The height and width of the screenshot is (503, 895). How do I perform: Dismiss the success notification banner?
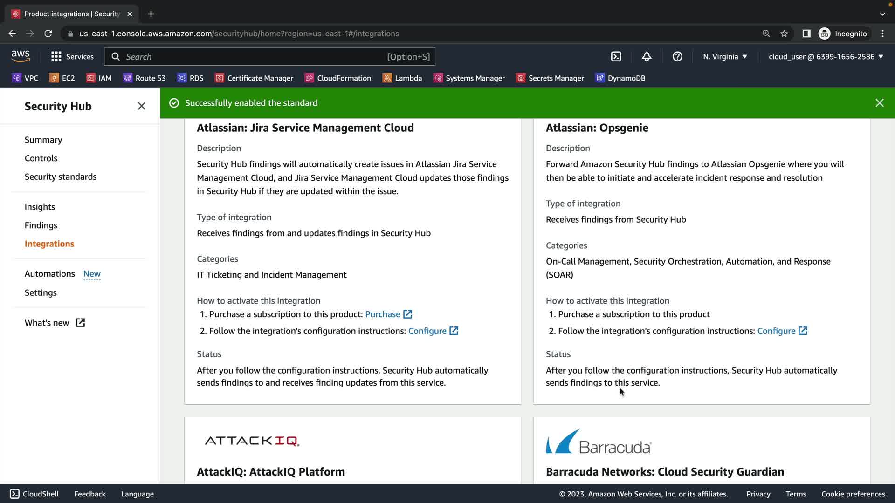coord(879,103)
